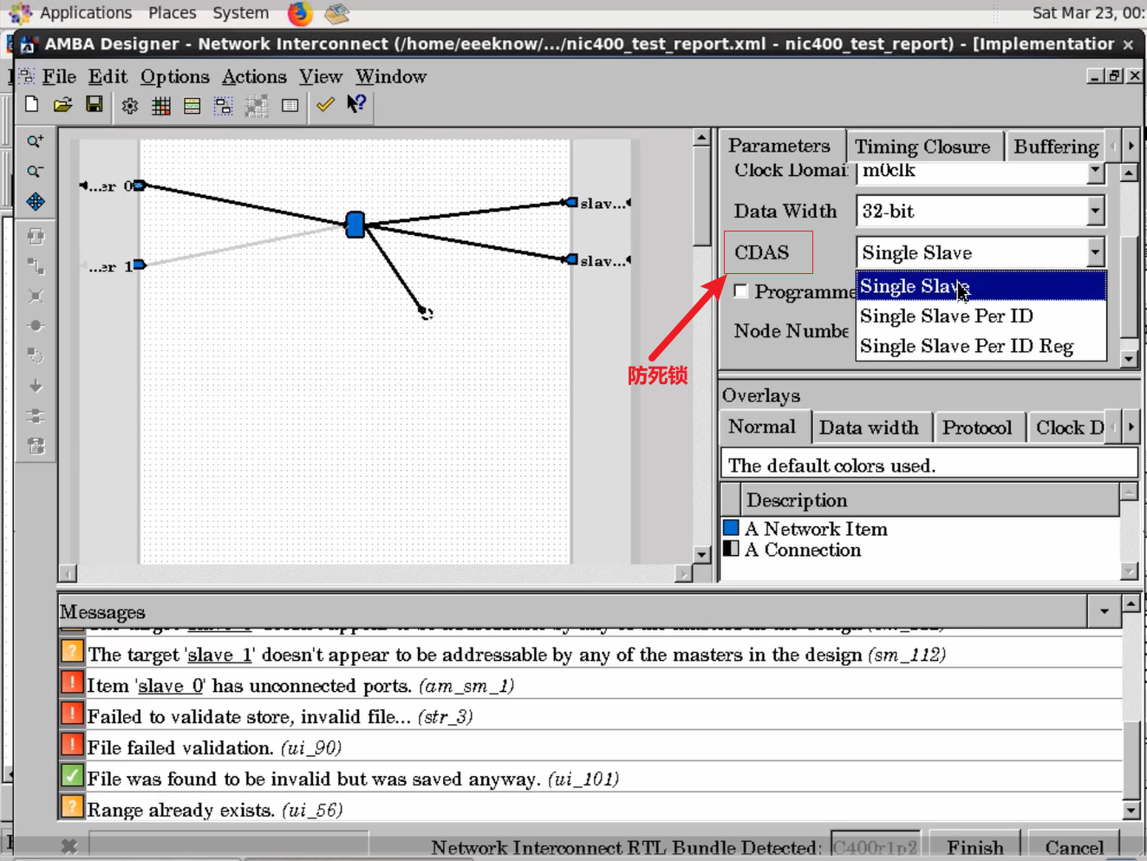Click the A Connection color swatch
Image resolution: width=1147 pixels, height=861 pixels.
tap(731, 549)
